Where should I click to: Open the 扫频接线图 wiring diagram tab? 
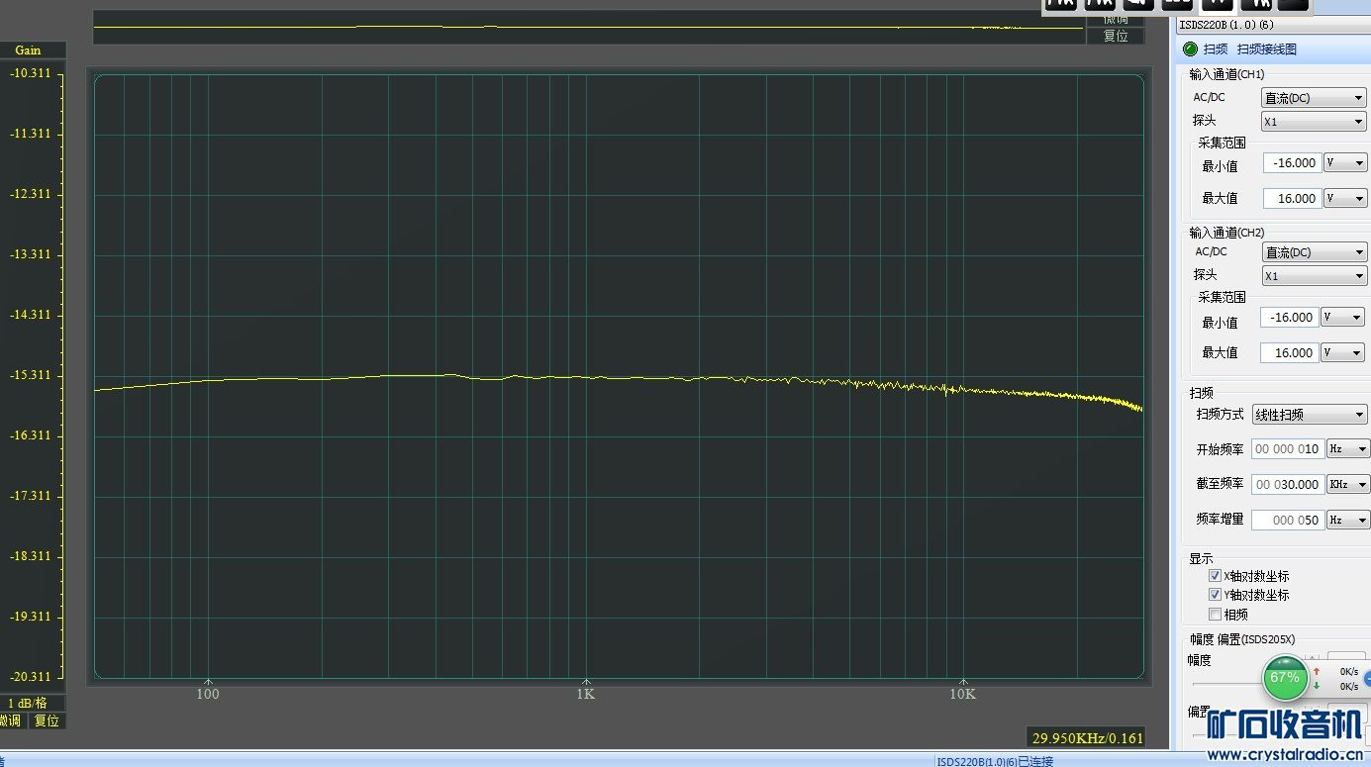[x=1266, y=49]
